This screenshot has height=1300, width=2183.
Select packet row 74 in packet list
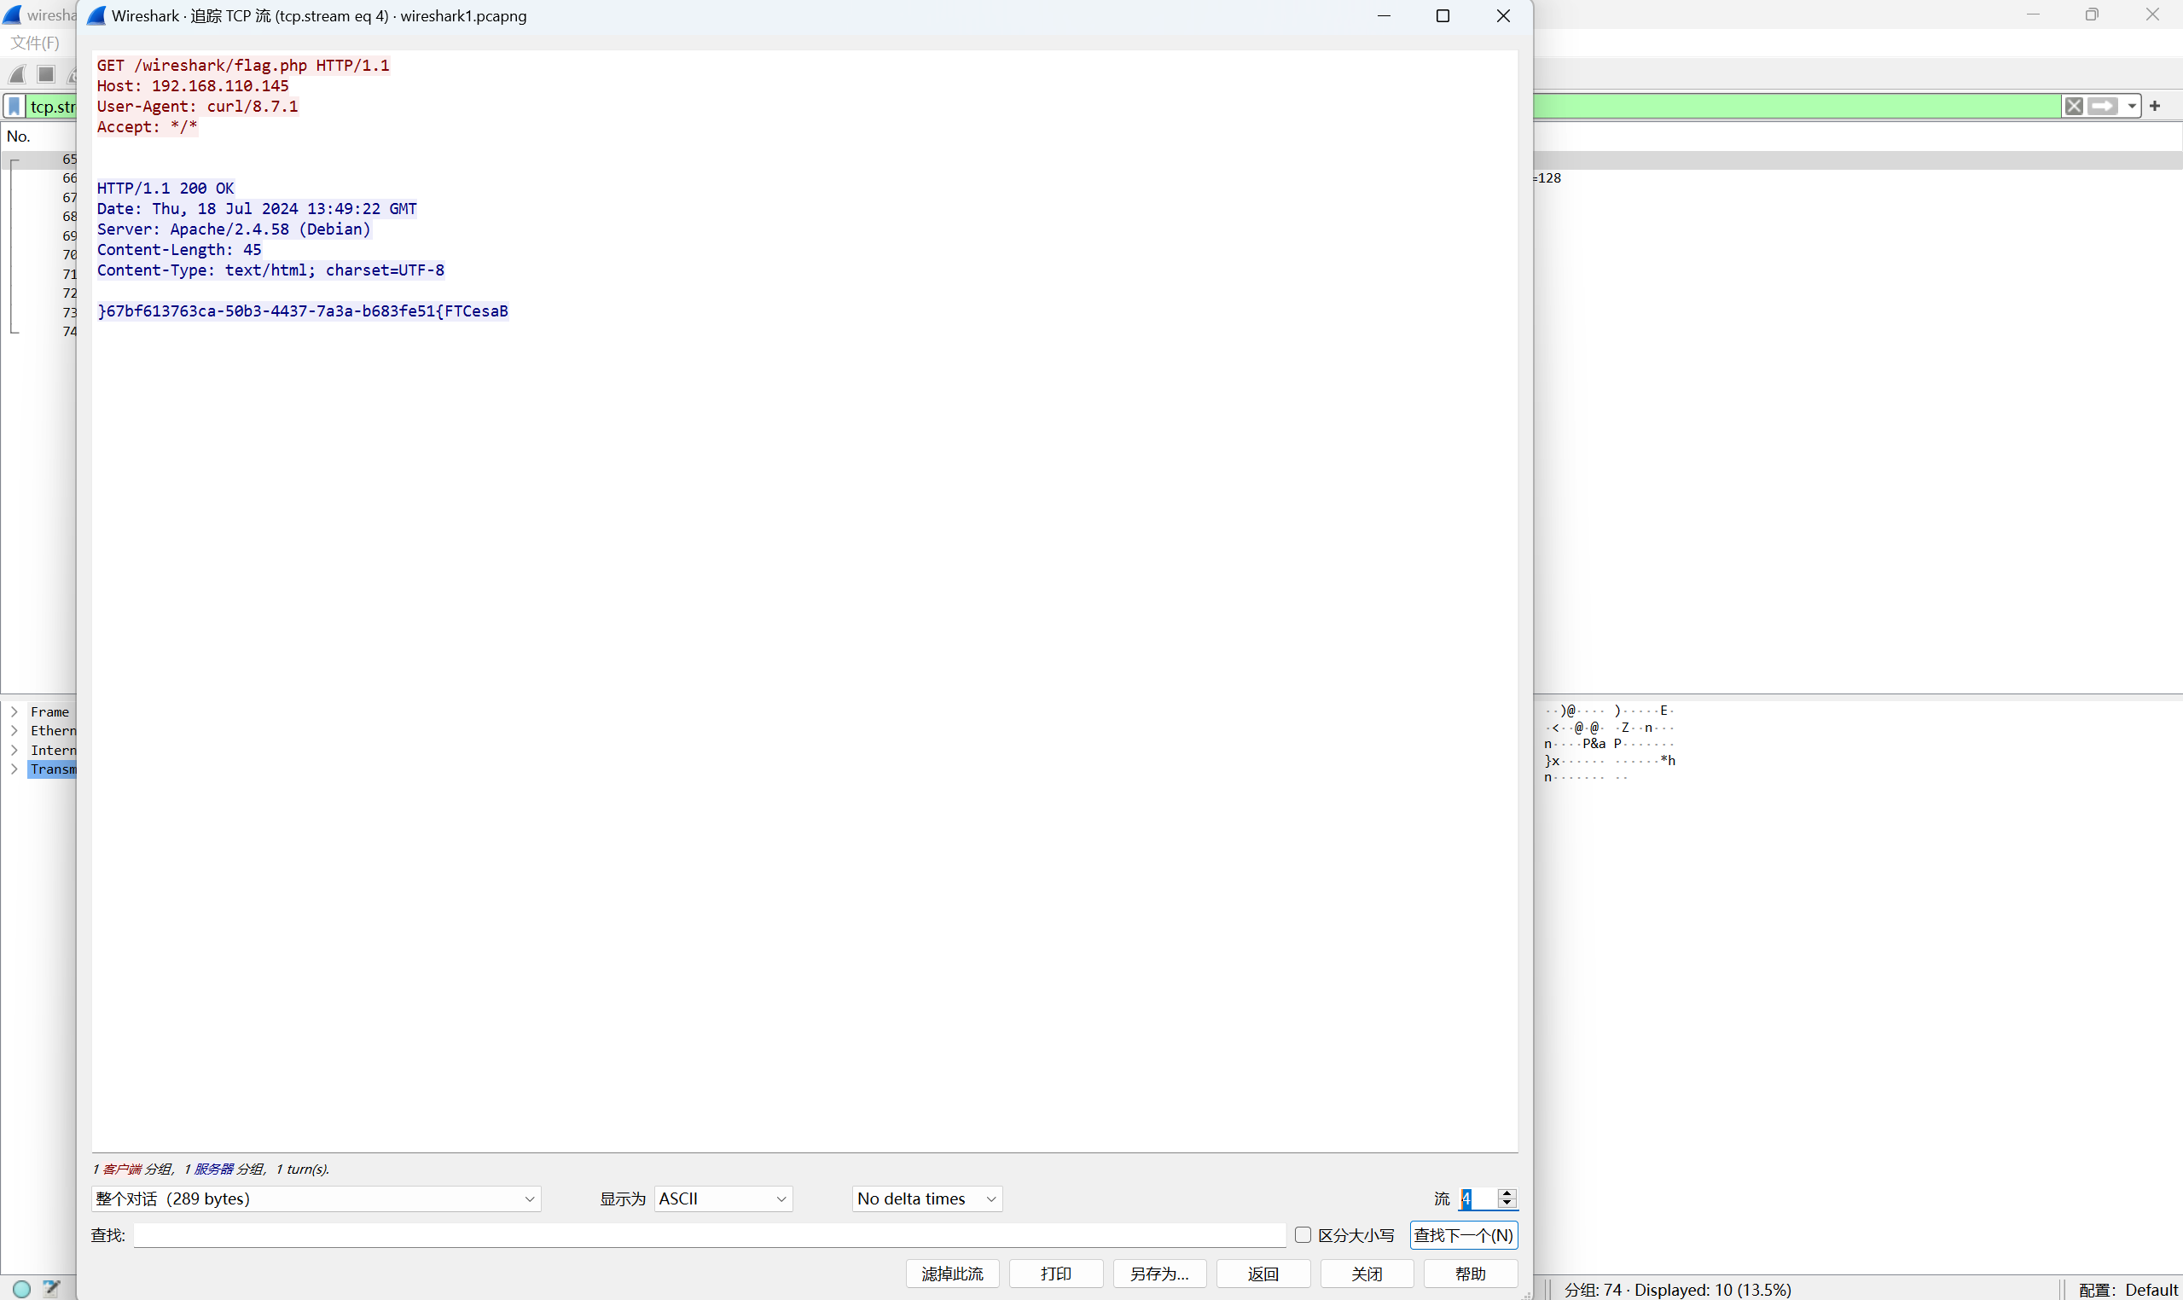[x=39, y=331]
